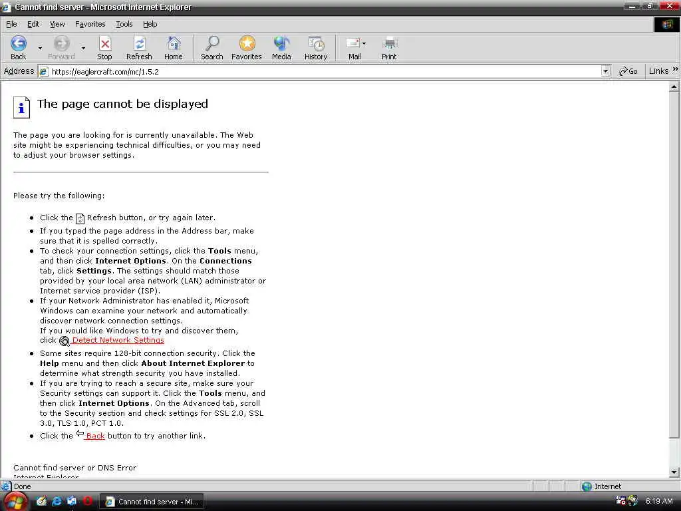This screenshot has width=681, height=511.
Task: Open the Back button history dropdown arrow
Action: 40,48
